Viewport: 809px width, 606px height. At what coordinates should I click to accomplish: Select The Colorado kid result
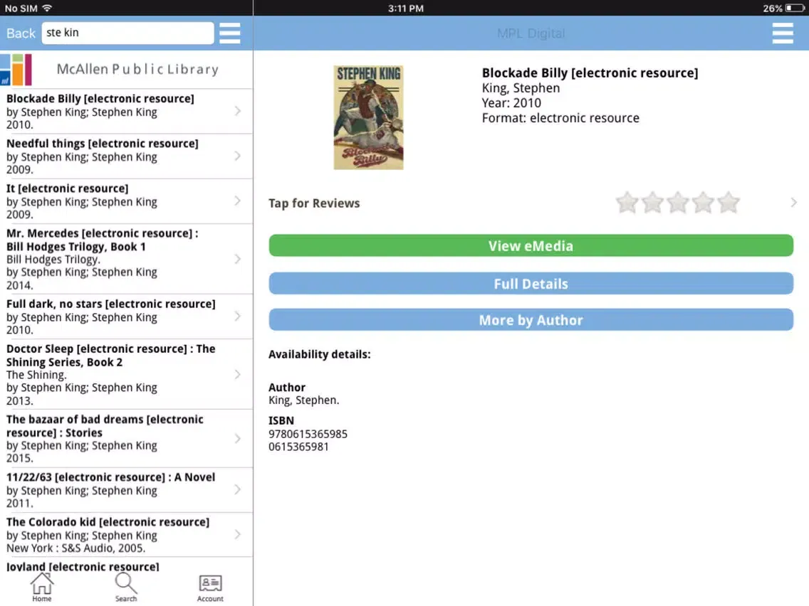(x=127, y=534)
